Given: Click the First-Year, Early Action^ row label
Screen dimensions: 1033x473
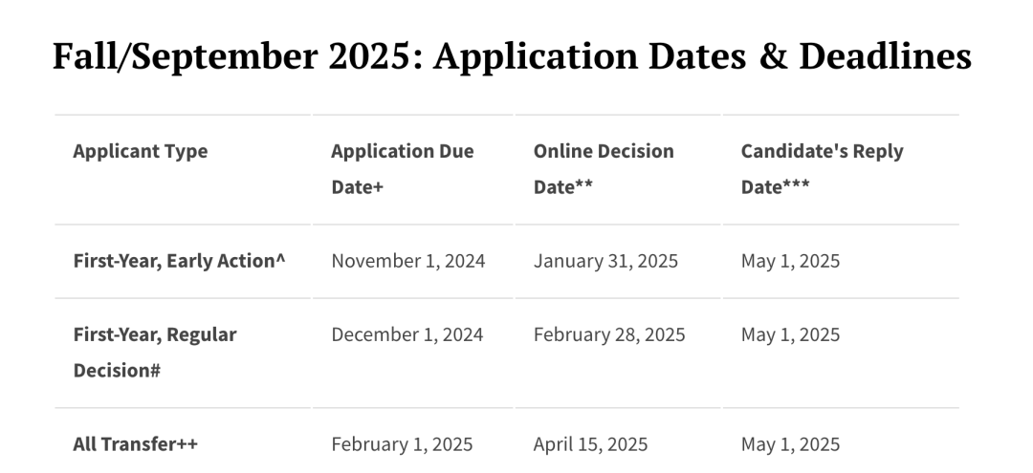Looking at the screenshot, I should click(x=179, y=261).
